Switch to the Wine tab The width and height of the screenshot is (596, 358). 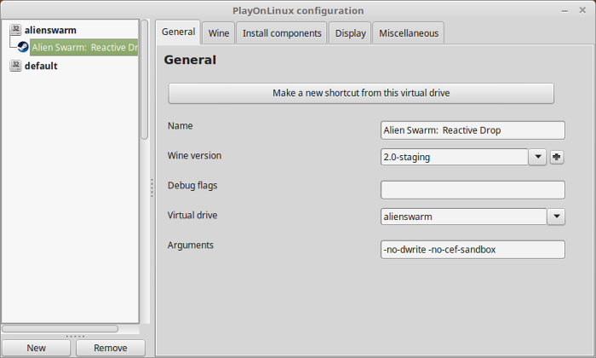pos(219,33)
